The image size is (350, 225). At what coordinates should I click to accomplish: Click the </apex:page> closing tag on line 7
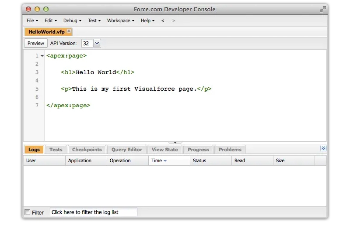[x=68, y=106]
